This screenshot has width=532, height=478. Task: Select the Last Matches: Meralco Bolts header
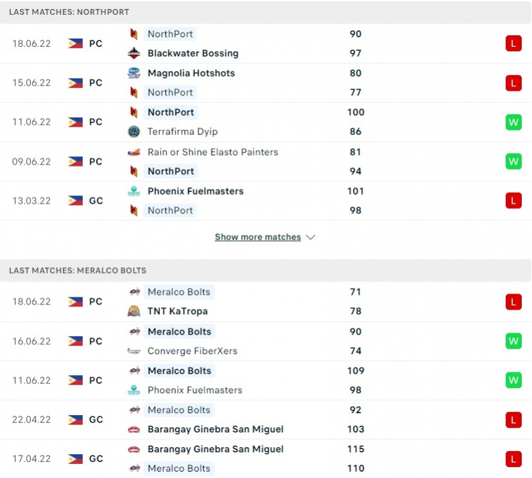point(266,270)
